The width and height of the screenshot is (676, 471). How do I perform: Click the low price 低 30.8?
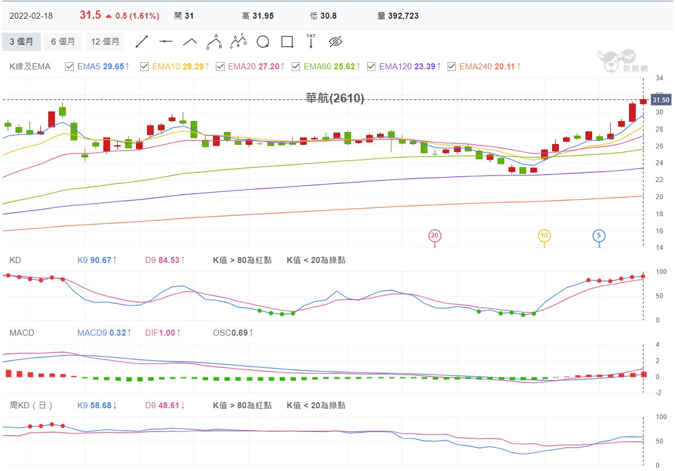point(323,15)
